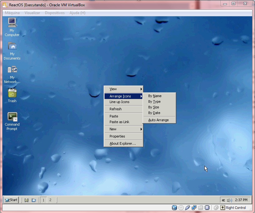Click VirtualBox shared folders status icon
The image size is (255, 213).
[200, 208]
